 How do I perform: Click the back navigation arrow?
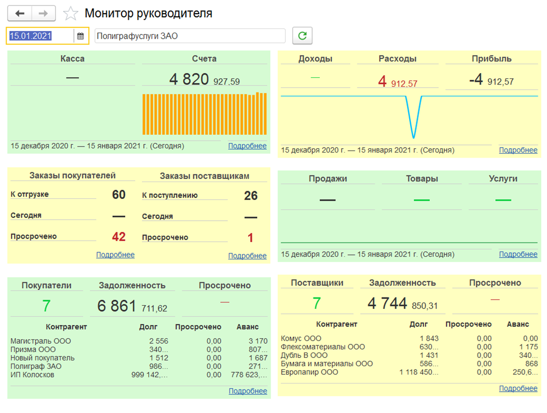20,14
